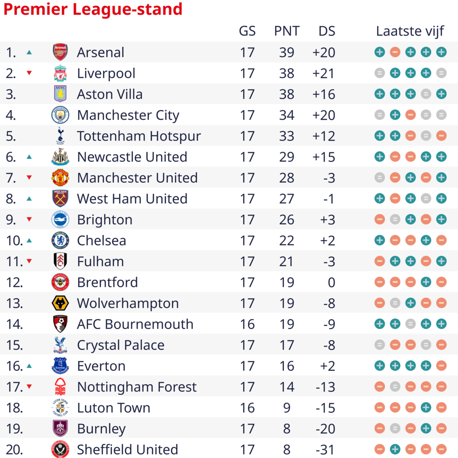Image resolution: width=458 pixels, height=458 pixels.
Task: Select the Wolverhampton wolf head logo
Action: point(60,303)
